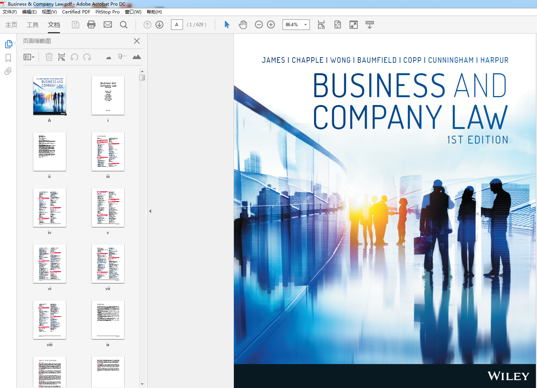Click the Fit one full page icon
The image size is (537, 388).
[x=338, y=25]
